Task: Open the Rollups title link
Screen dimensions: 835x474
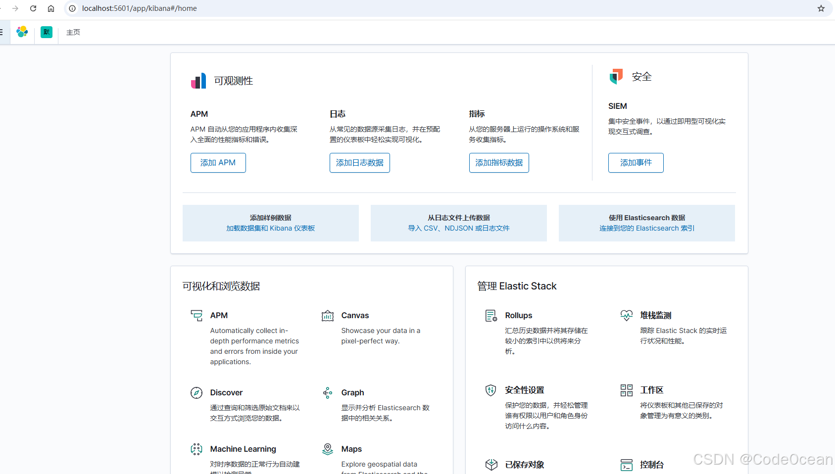Action: [519, 316]
